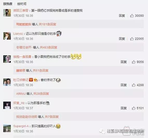Click the WeChat logo in the watermark
The width and height of the screenshot is (148, 138).
102,131
